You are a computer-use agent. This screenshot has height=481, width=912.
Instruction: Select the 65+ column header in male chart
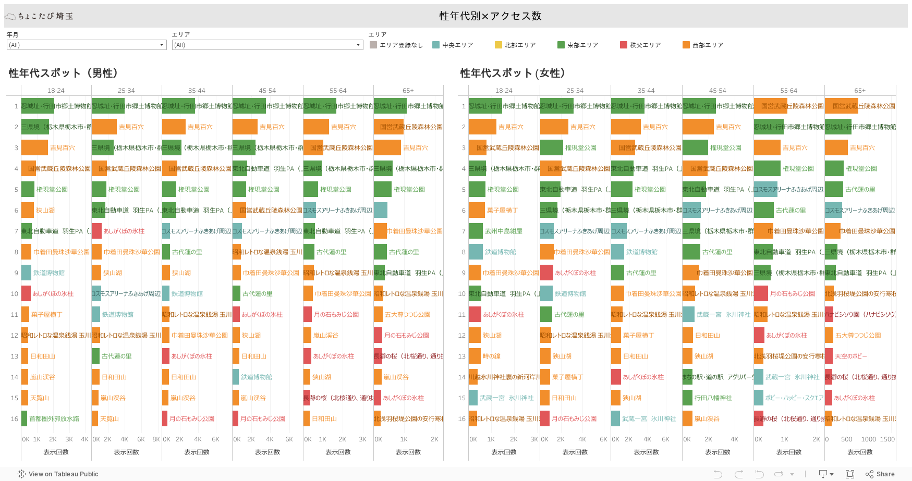408,90
